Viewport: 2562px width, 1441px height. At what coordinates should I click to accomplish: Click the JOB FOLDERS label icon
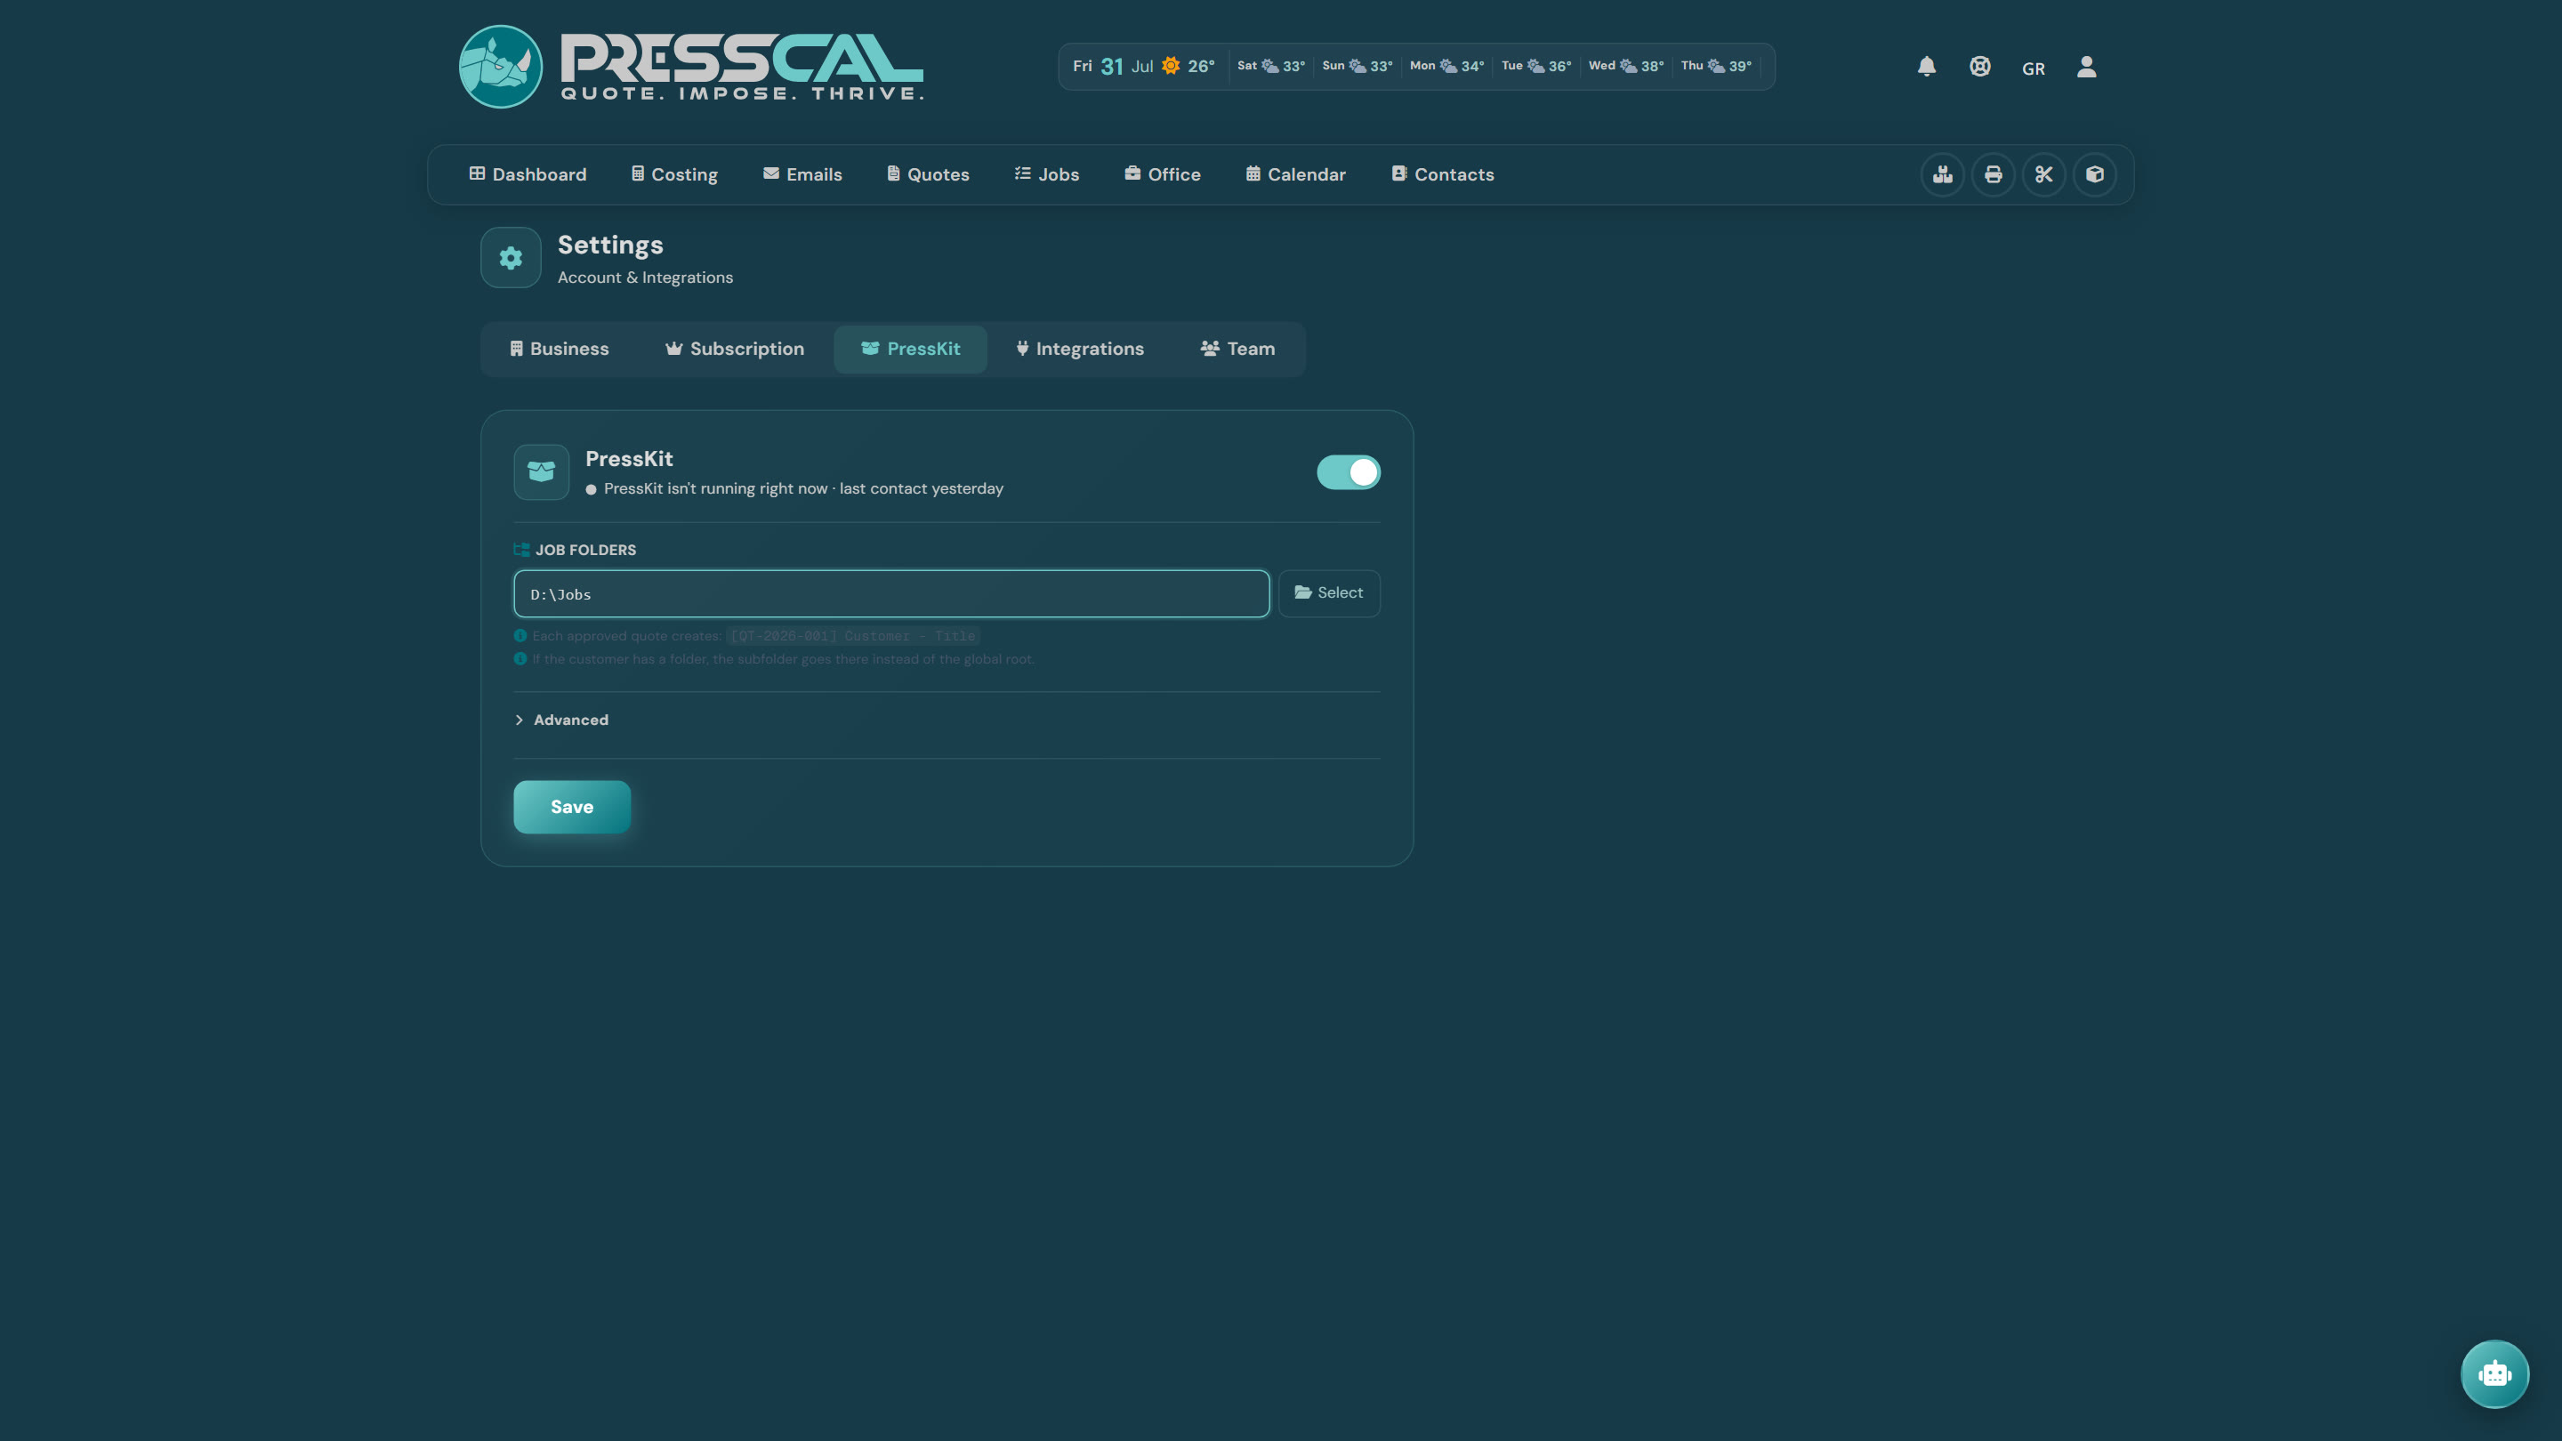click(521, 550)
